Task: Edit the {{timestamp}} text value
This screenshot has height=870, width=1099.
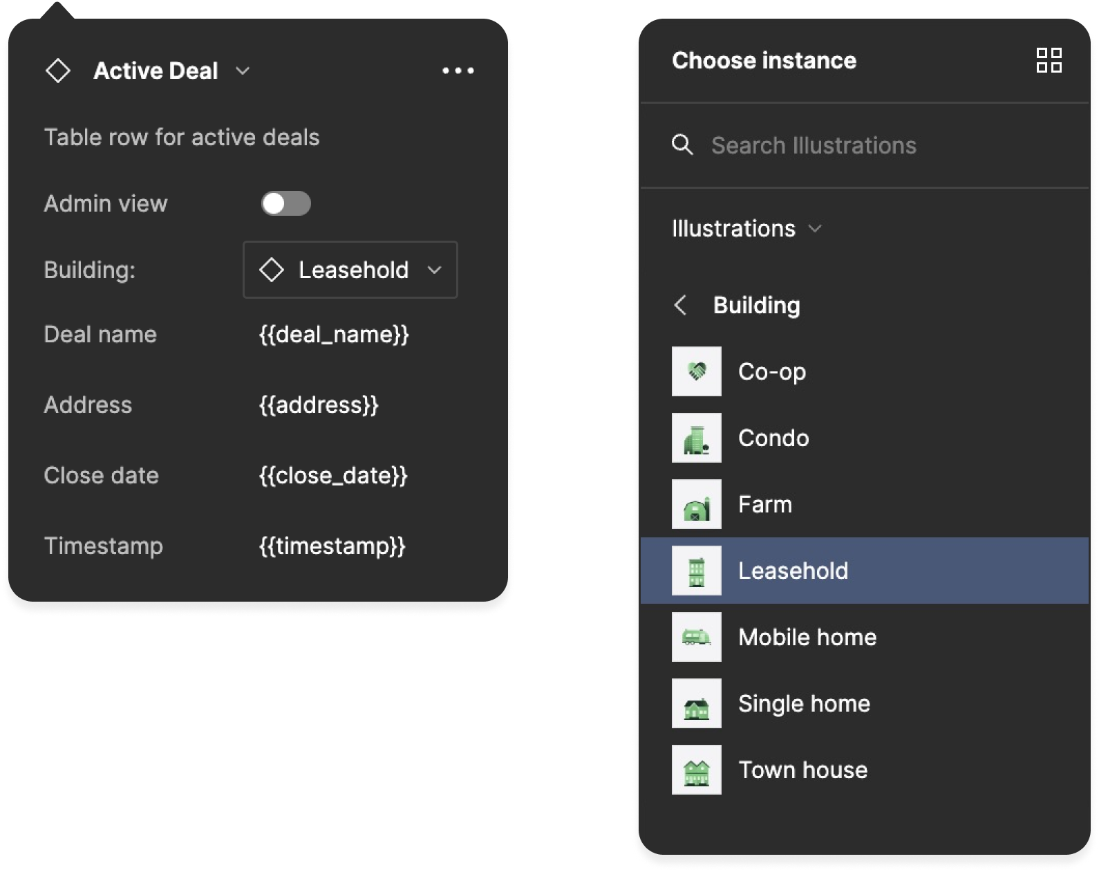Action: click(332, 546)
